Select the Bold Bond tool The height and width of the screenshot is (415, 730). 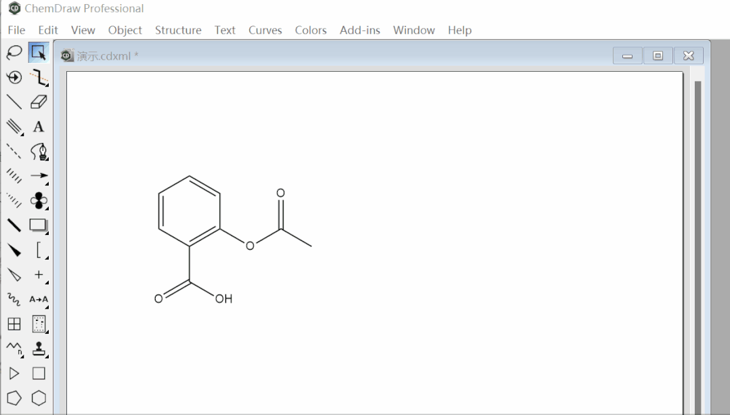(14, 225)
